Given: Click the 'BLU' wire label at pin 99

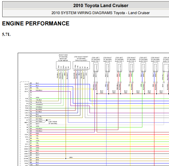Looking at the screenshot, I should point(37,162).
